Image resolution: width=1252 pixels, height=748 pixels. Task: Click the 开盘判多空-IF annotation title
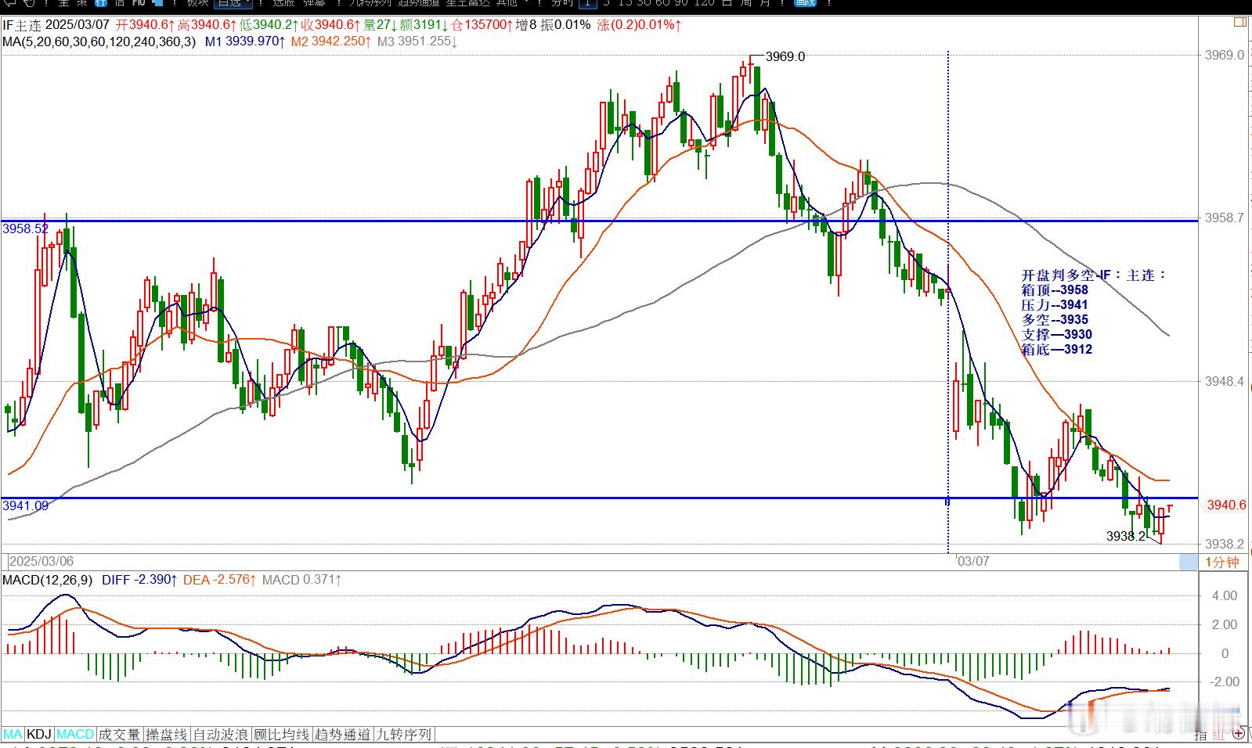(1094, 275)
